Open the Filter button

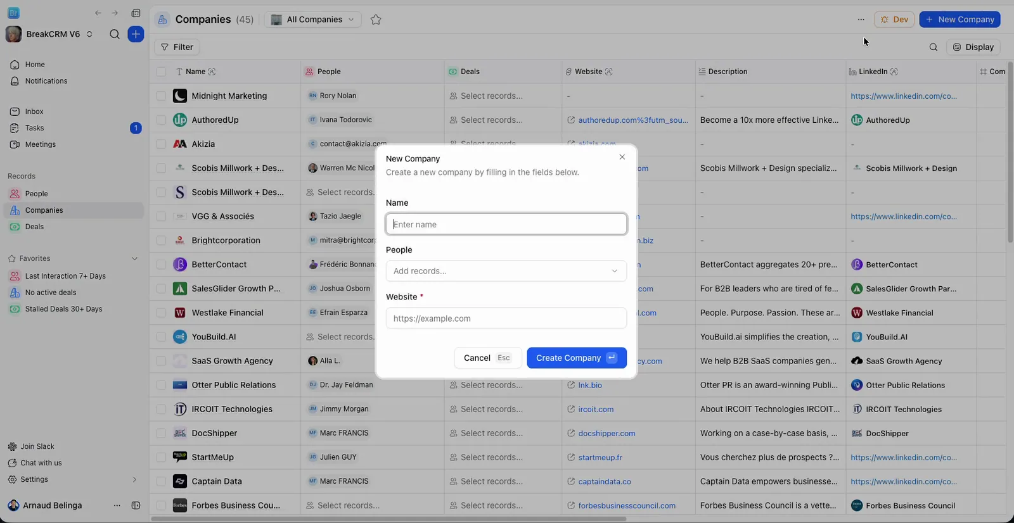pyautogui.click(x=177, y=47)
